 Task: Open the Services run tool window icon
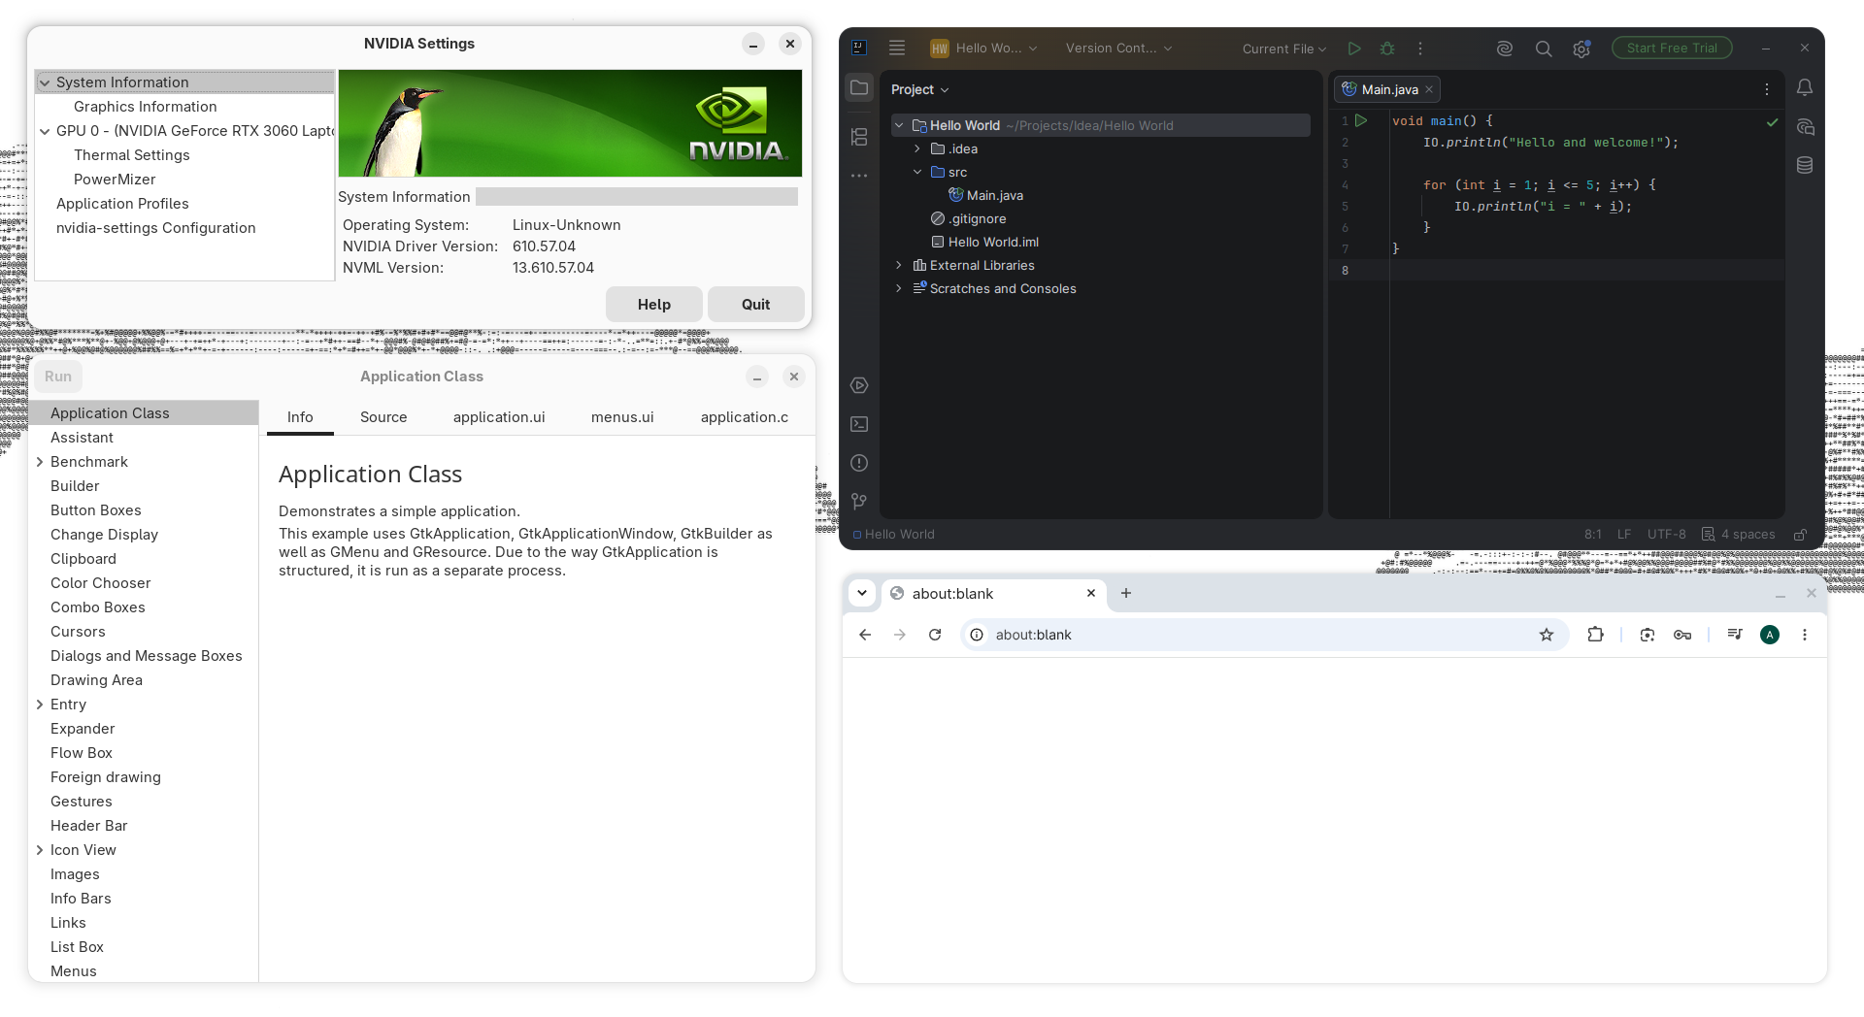(859, 385)
